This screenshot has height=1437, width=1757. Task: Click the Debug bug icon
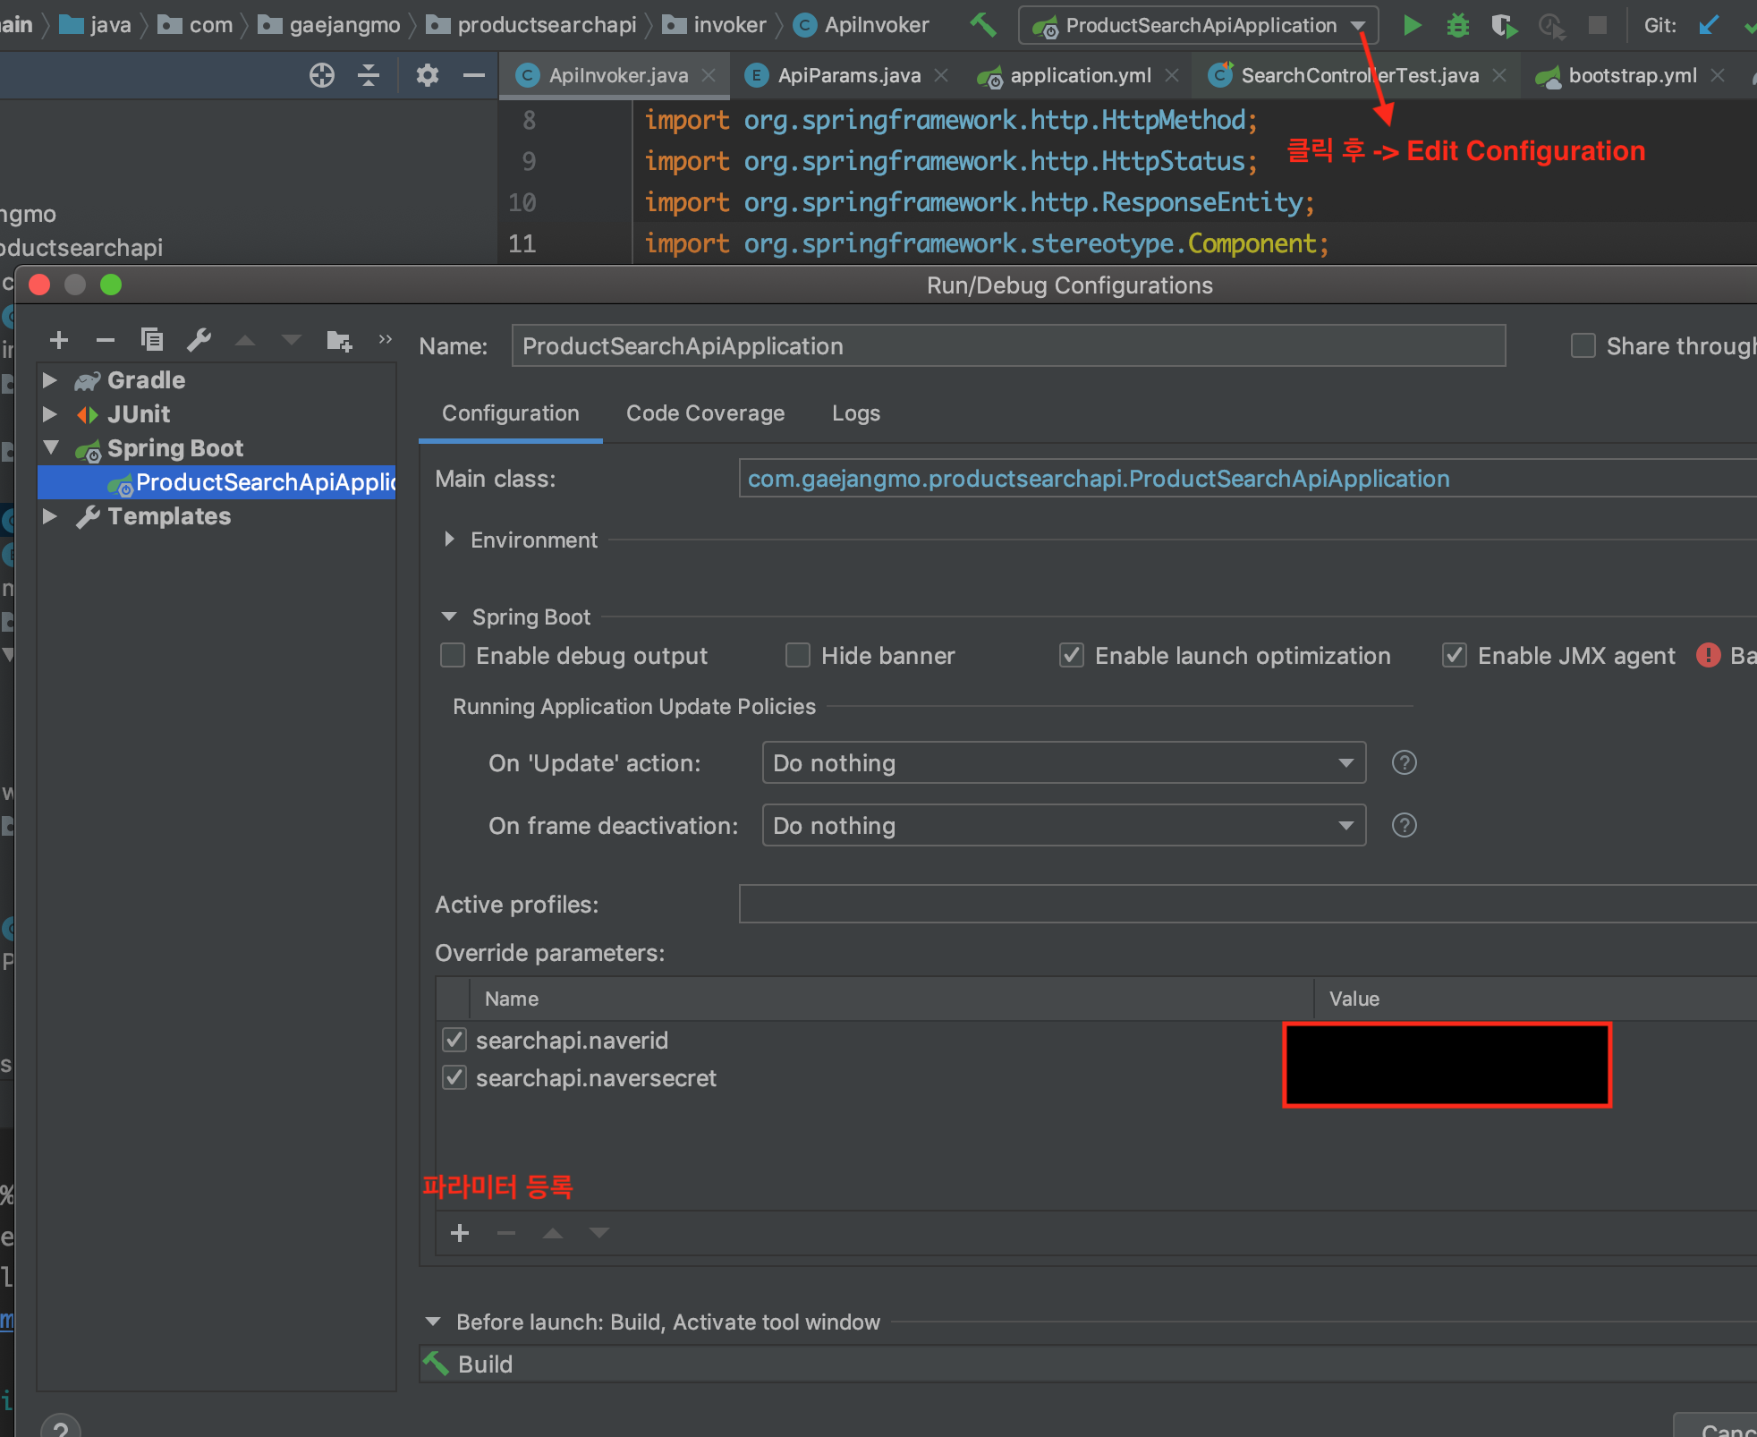click(1457, 25)
